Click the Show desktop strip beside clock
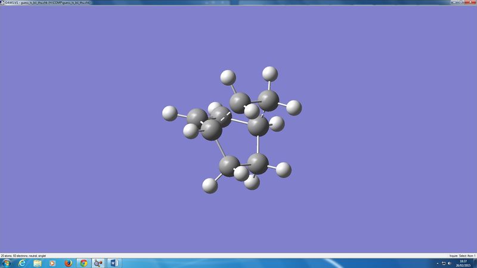Image resolution: width=477 pixels, height=268 pixels. [x=475, y=263]
